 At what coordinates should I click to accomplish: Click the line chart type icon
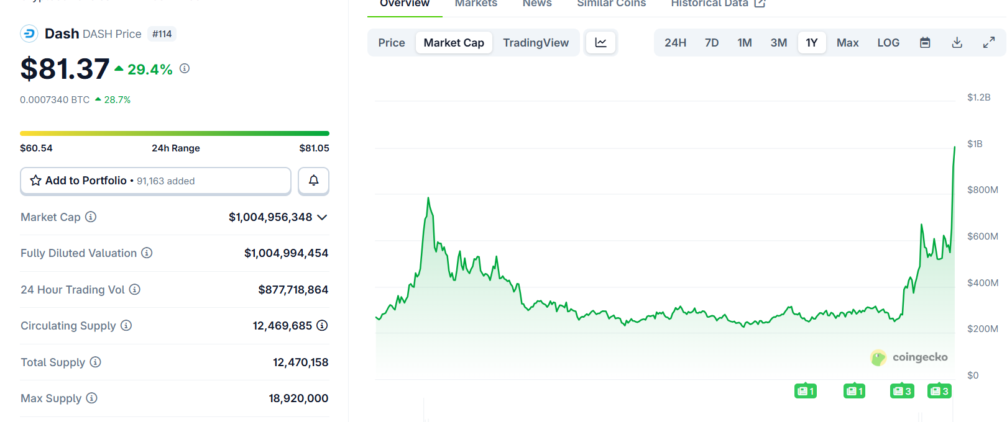(x=600, y=43)
